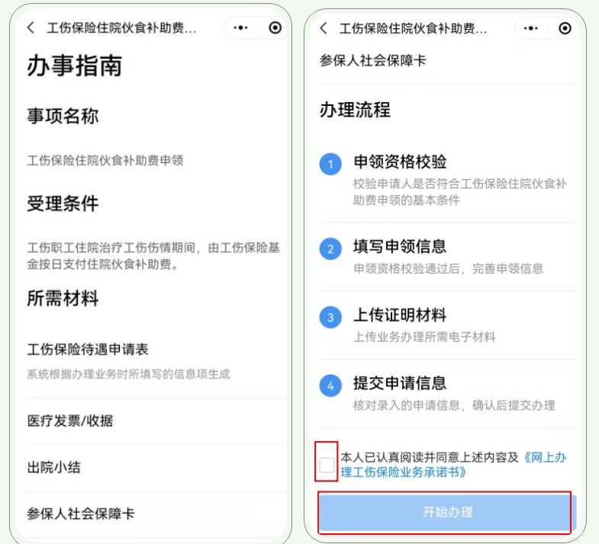This screenshot has width=599, height=544.
Task: Tap the right phone's back arrow
Action: click(x=324, y=28)
